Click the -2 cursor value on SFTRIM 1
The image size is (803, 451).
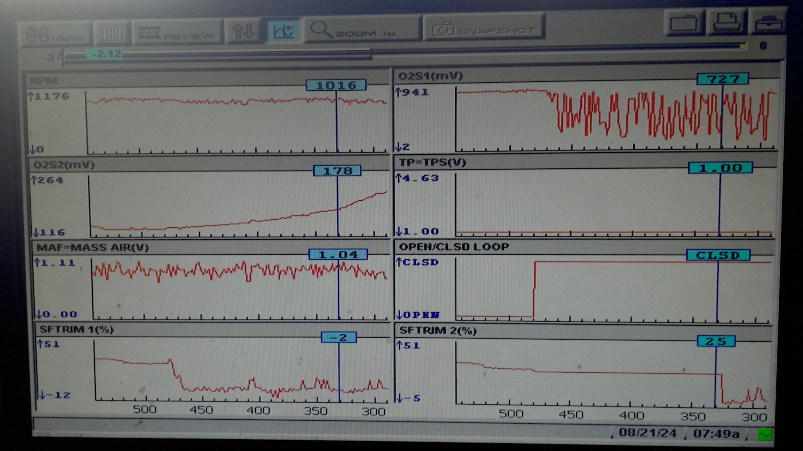tap(339, 337)
